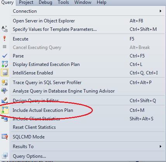Toggle Include Actual Execution Plan option
166x162 pixels.
pos(43,110)
